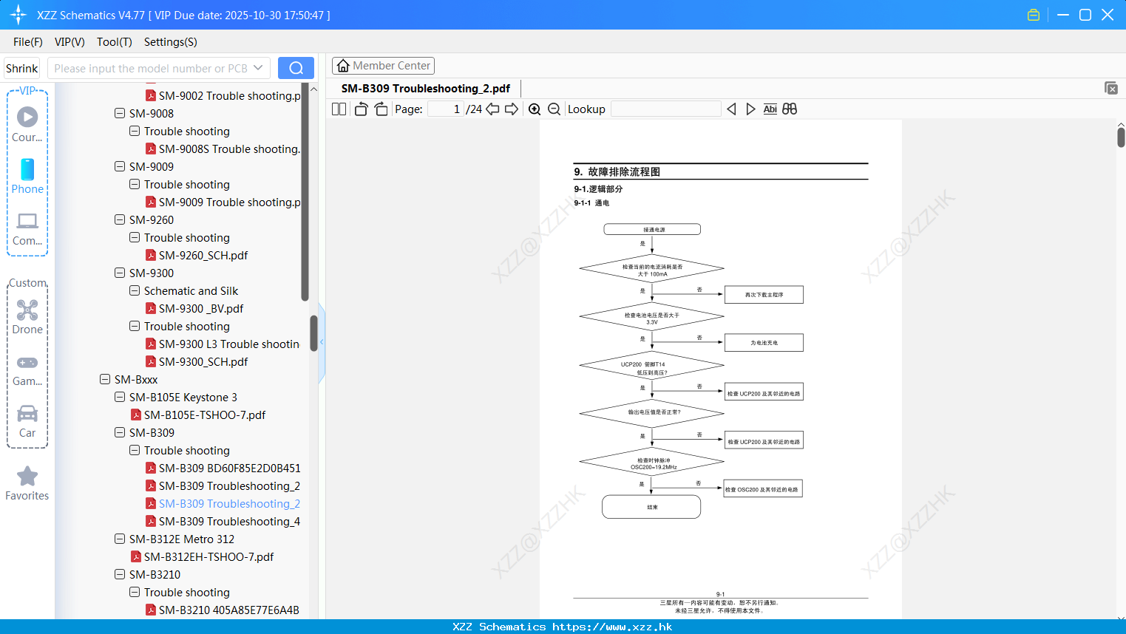This screenshot has width=1126, height=634.
Task: Open SM-B309 BD60F85E2D0B451 file
Action: 223,468
